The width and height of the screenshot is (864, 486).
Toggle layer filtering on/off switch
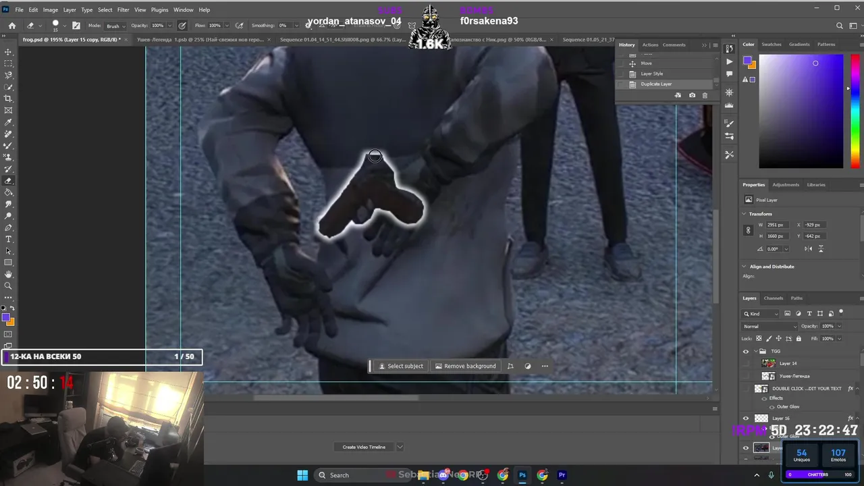pyautogui.click(x=841, y=312)
